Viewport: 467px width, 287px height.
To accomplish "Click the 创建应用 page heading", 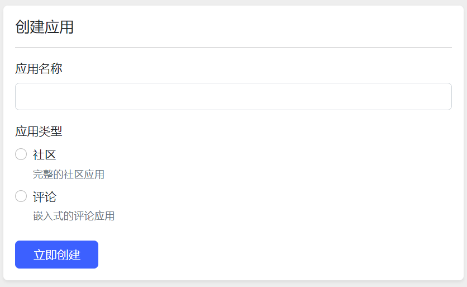I will click(44, 27).
